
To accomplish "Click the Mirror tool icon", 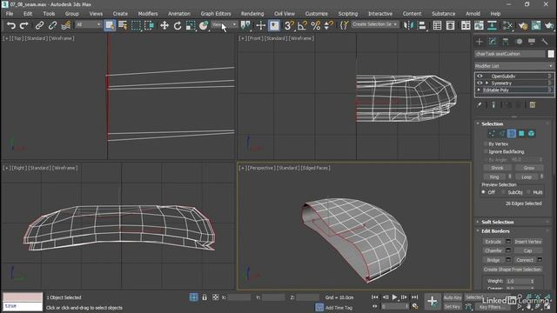I will coord(408,25).
